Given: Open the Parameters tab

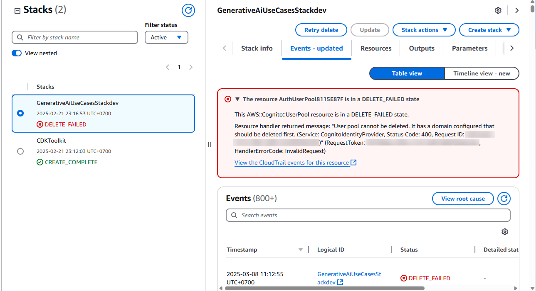Looking at the screenshot, I should pyautogui.click(x=470, y=48).
